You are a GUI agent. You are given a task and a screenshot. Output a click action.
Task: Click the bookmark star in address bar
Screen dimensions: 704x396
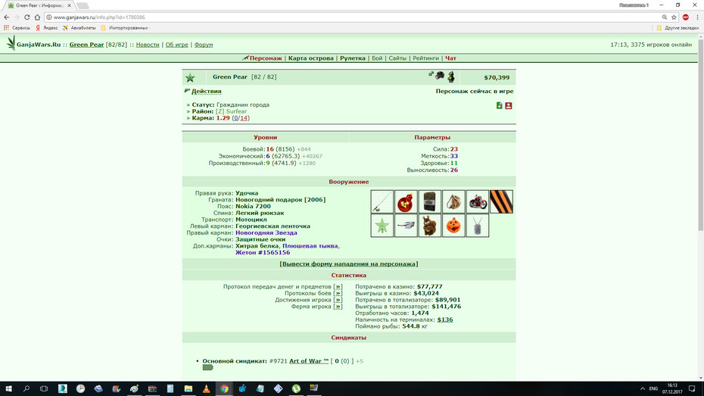click(x=674, y=17)
